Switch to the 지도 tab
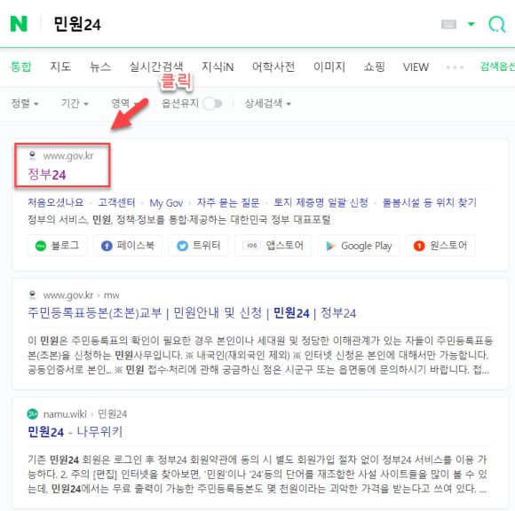Screen dimensions: 515x511 pos(60,67)
